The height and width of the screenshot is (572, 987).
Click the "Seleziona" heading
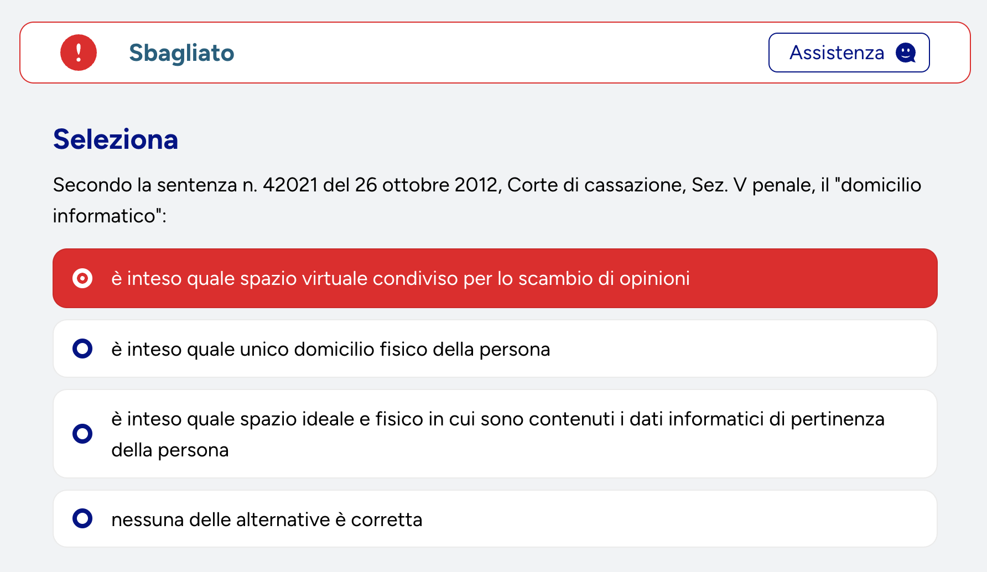(x=116, y=139)
